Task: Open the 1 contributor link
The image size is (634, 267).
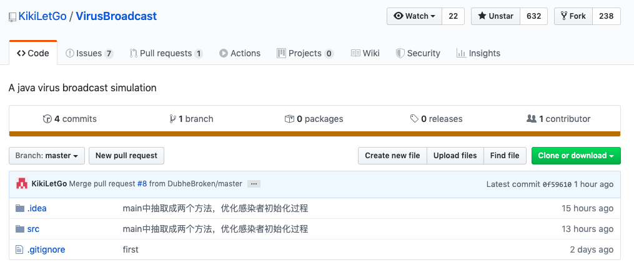Action: [558, 119]
